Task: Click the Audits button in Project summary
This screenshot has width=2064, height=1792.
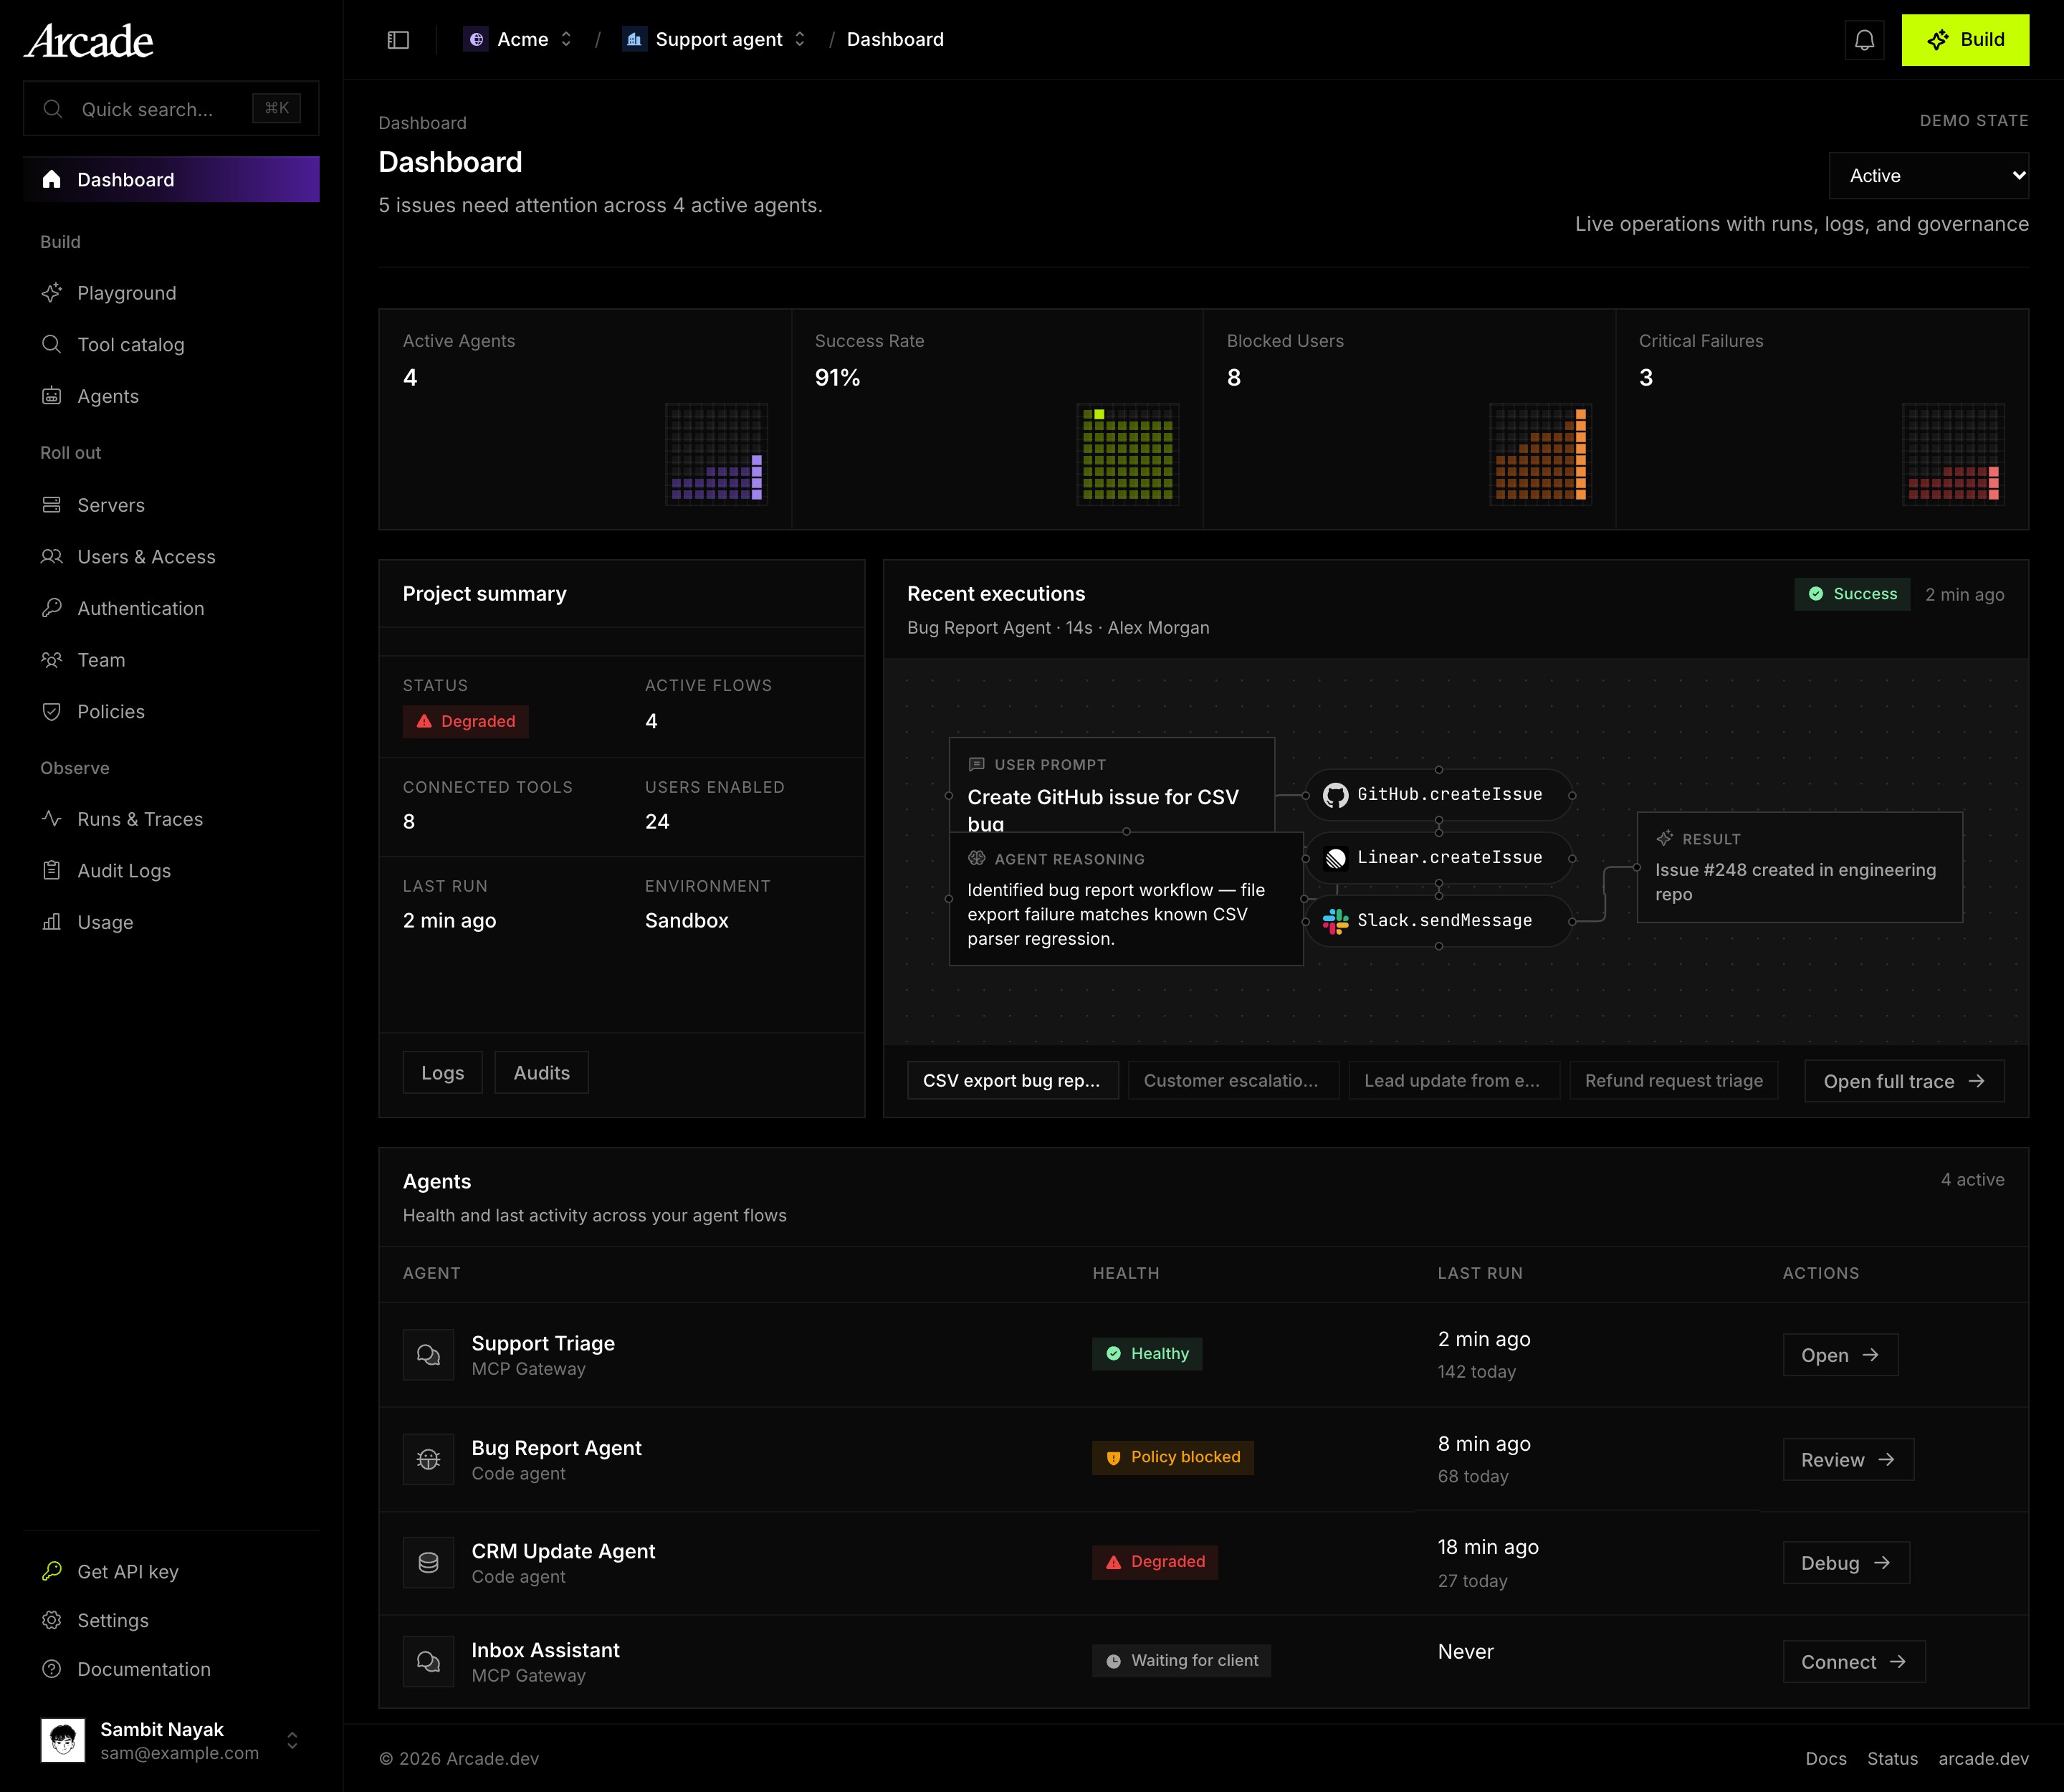Action: [x=541, y=1072]
